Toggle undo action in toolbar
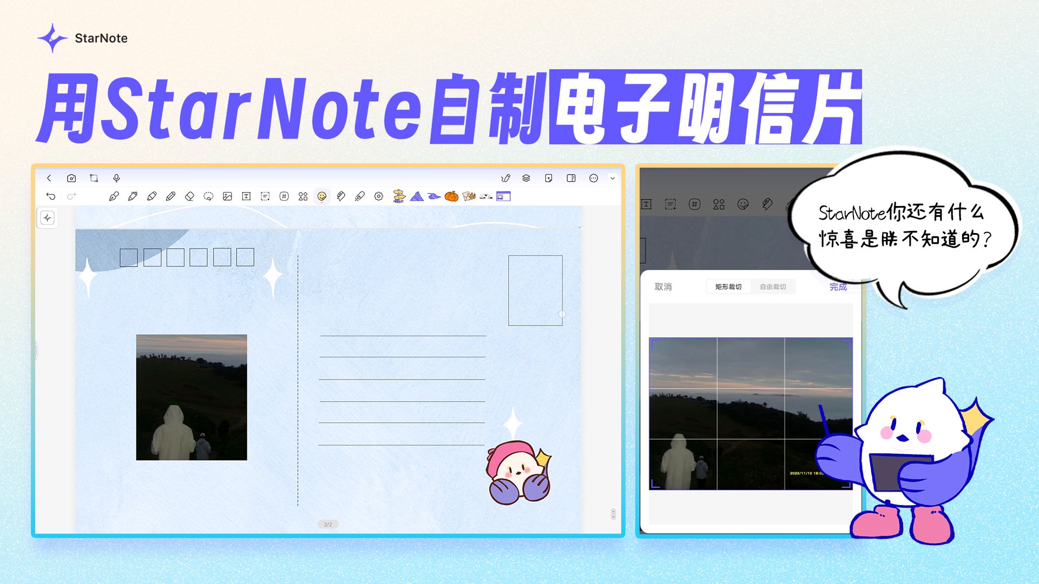The image size is (1039, 584). tap(51, 196)
